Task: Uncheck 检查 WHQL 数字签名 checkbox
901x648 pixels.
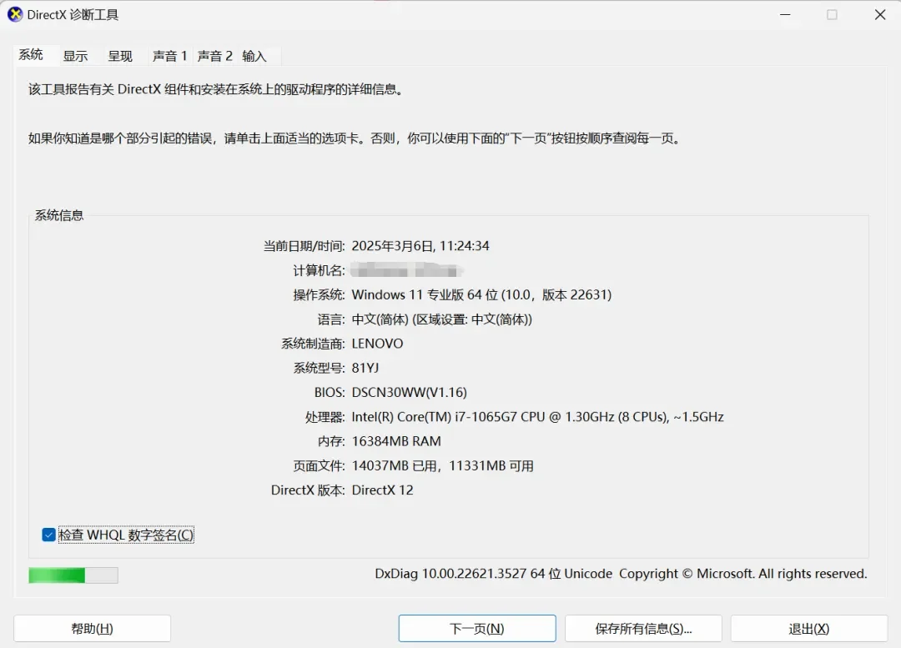Action: coord(49,535)
